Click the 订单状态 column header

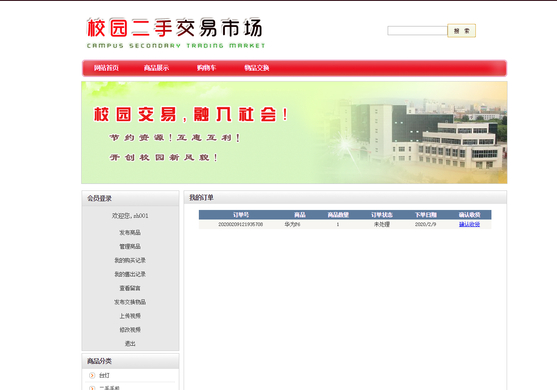click(x=382, y=215)
